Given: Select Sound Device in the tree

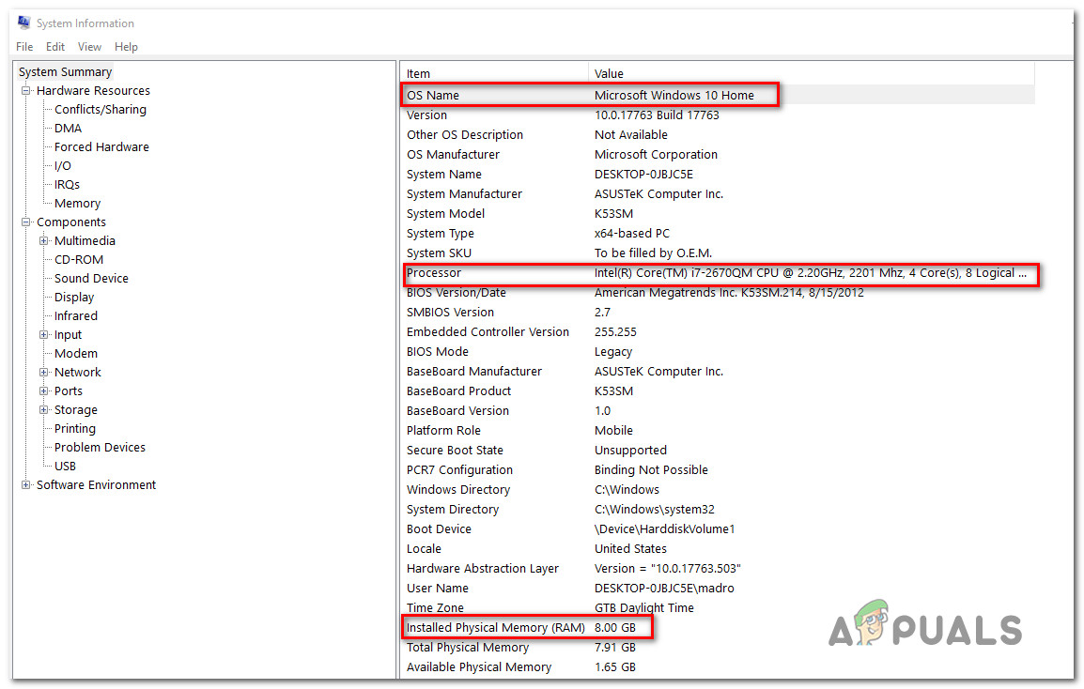Looking at the screenshot, I should pos(91,278).
